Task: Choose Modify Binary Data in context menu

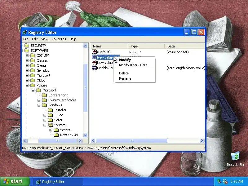Action: (x=134, y=65)
